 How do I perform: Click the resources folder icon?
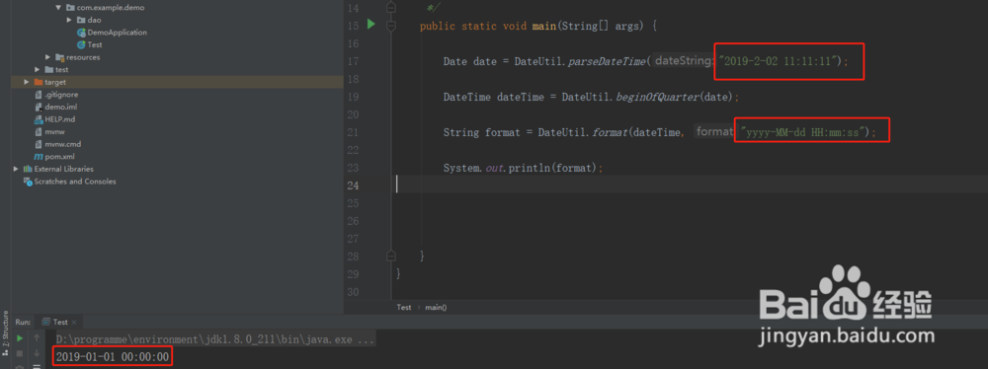[x=60, y=57]
